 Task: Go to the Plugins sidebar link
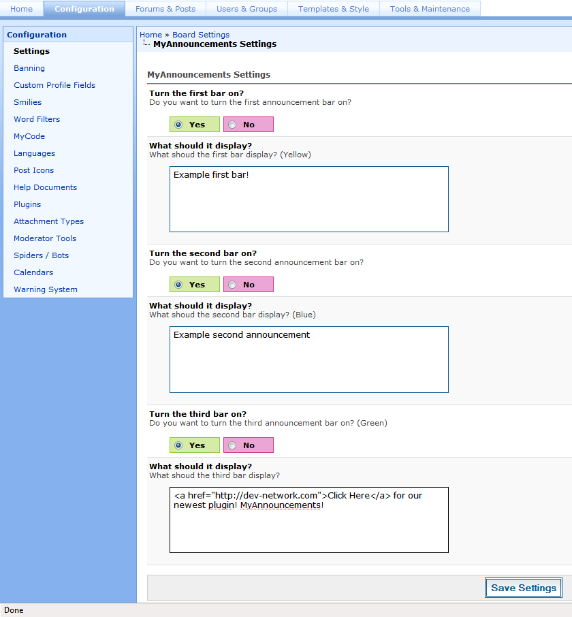click(x=27, y=204)
